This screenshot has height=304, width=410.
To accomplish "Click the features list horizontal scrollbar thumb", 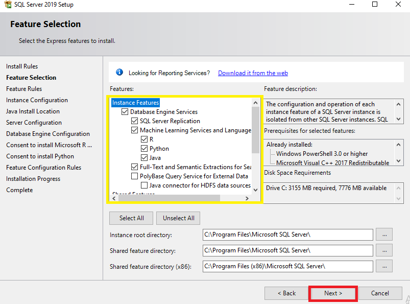I will [x=169, y=198].
